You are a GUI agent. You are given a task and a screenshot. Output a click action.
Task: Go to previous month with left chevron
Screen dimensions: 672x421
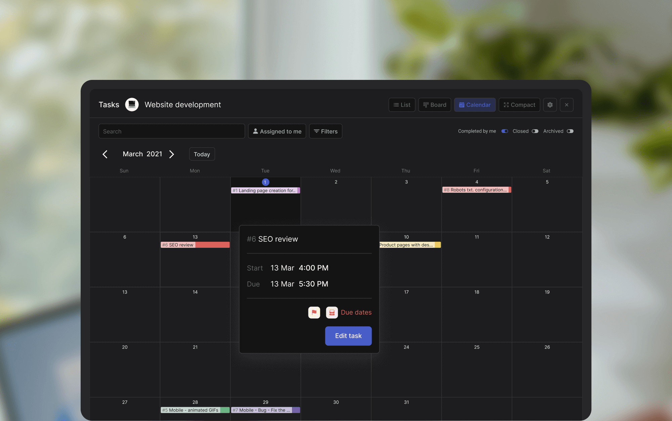[105, 154]
